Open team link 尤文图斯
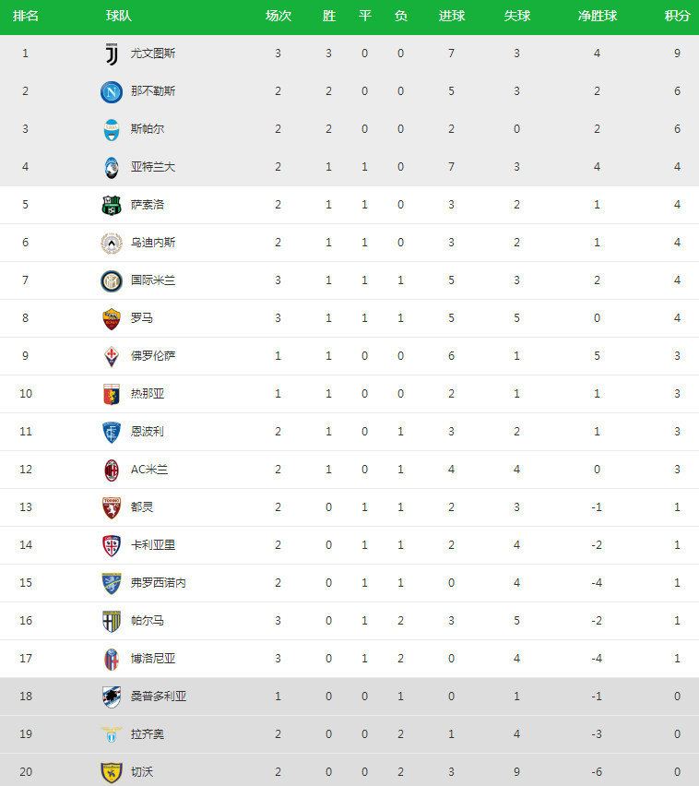This screenshot has width=699, height=786. (153, 54)
